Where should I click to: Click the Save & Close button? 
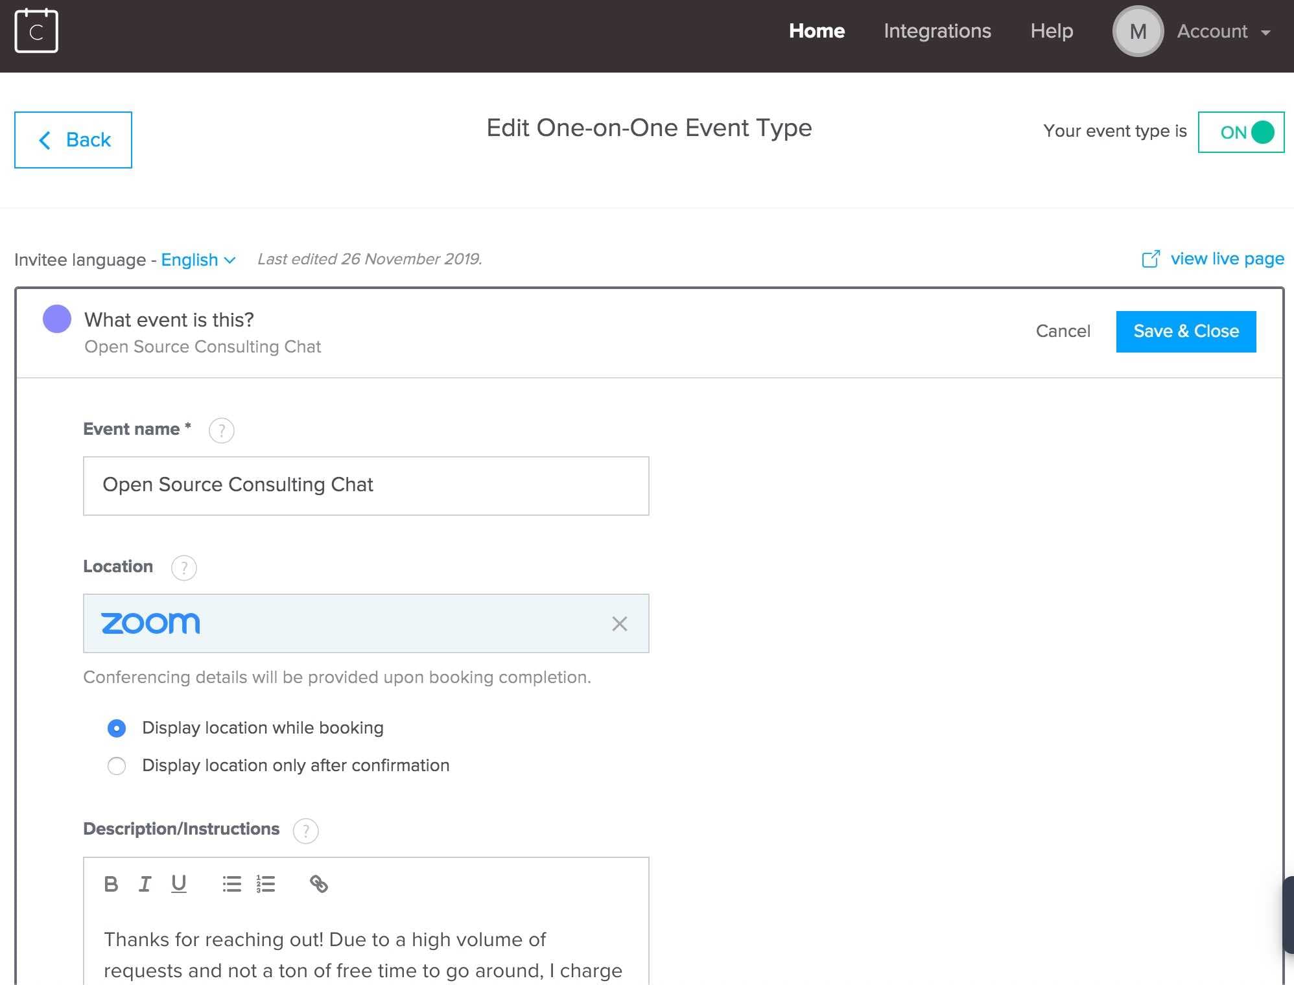pos(1186,331)
